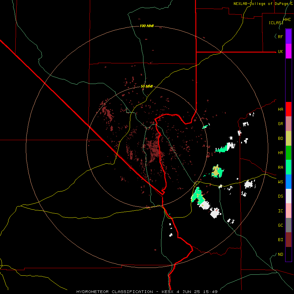
Task: Click the [CLAS] units label
Action: (276, 23)
